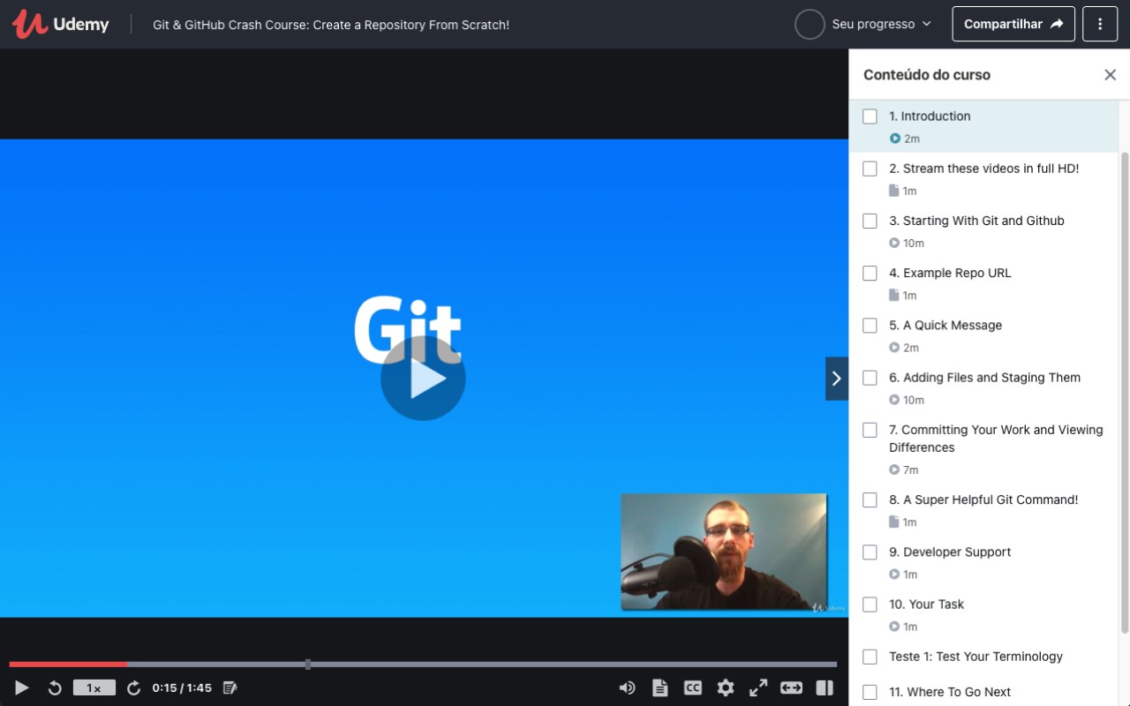Open the Seu progresso dropdown
The width and height of the screenshot is (1130, 706).
pyautogui.click(x=881, y=24)
